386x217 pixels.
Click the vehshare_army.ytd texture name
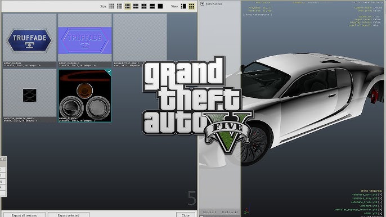tap(365, 198)
